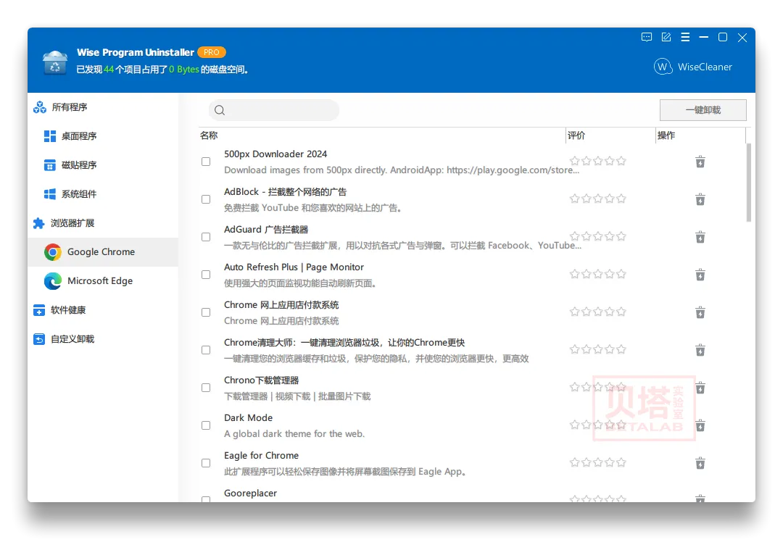Select the Auto Refresh Plus | Page Monitor name

(294, 267)
